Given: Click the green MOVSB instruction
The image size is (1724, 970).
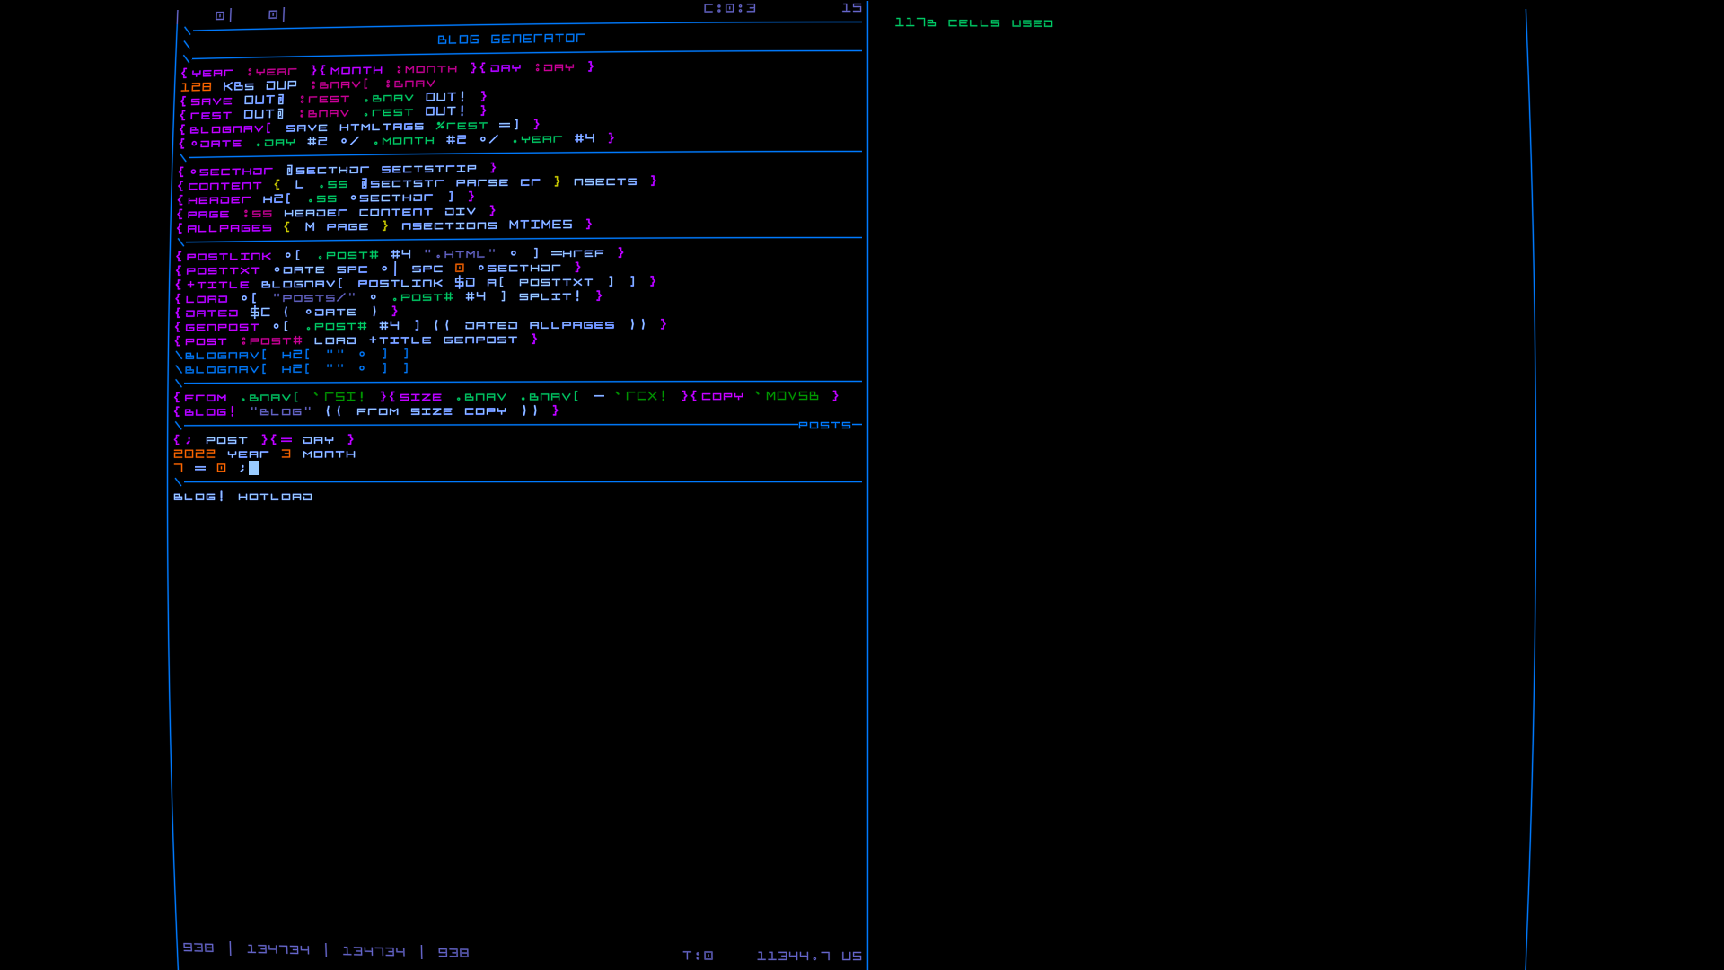Looking at the screenshot, I should click(792, 396).
